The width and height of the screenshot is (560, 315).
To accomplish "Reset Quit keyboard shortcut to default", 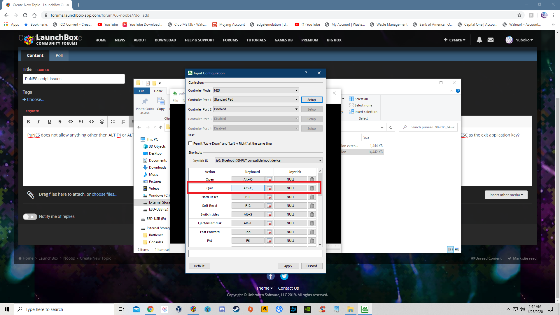I will 269,188.
